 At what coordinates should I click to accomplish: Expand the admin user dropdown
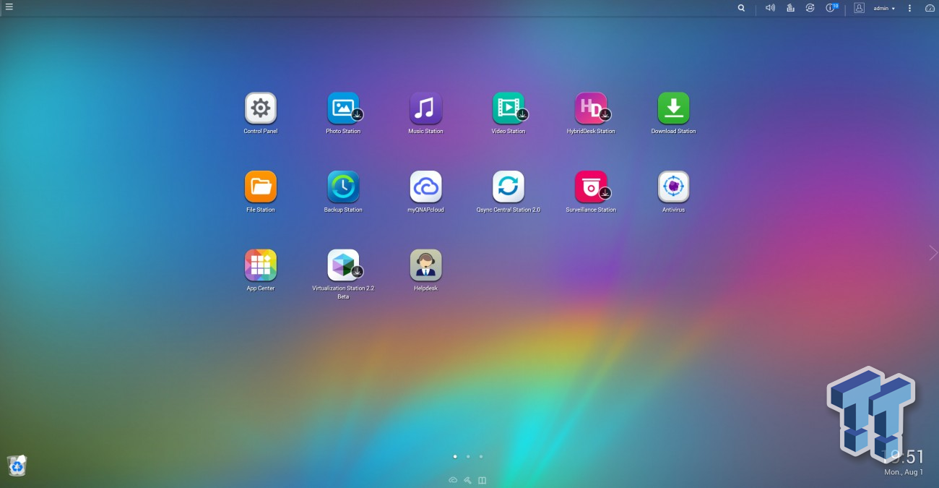884,9
